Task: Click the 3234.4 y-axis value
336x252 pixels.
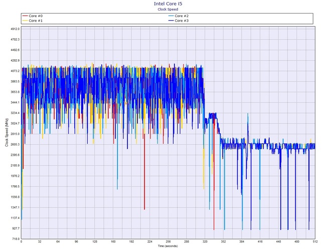Action: [x=15, y=113]
